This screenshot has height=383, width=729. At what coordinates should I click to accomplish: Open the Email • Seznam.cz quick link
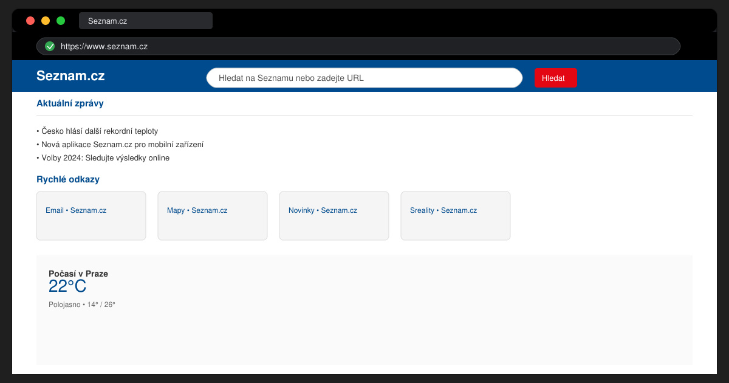[x=91, y=216]
